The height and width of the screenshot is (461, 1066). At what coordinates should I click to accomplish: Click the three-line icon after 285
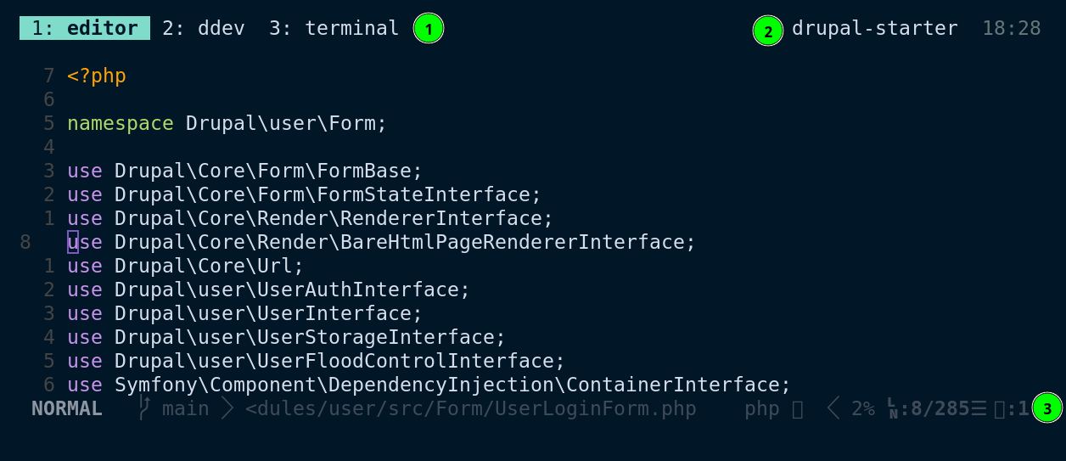pos(979,408)
